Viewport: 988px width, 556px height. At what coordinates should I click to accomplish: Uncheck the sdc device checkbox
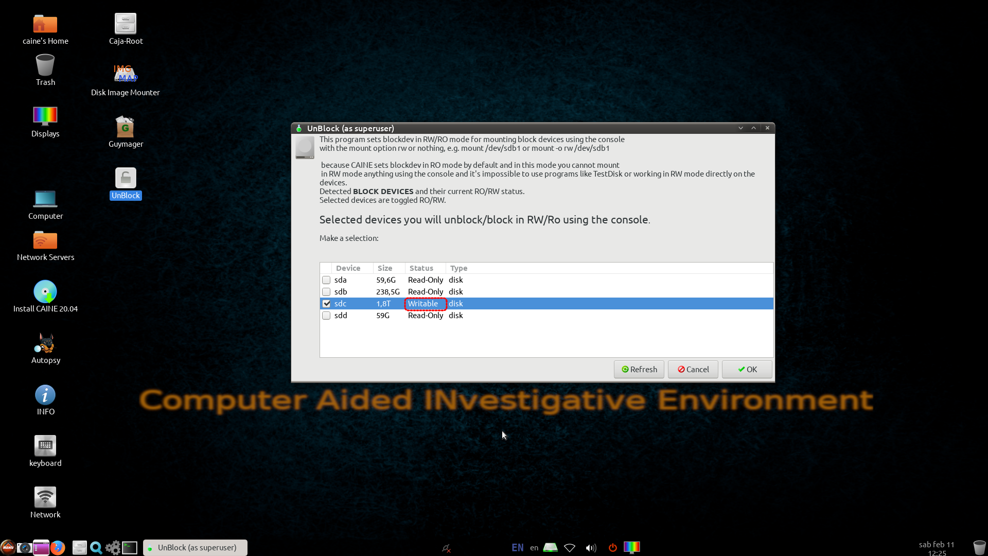(326, 304)
